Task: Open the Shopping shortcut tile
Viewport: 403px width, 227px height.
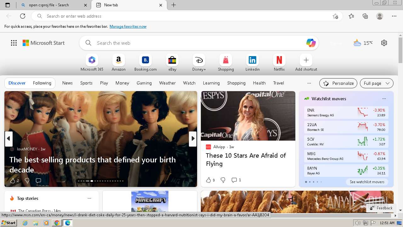Action: 226,63
